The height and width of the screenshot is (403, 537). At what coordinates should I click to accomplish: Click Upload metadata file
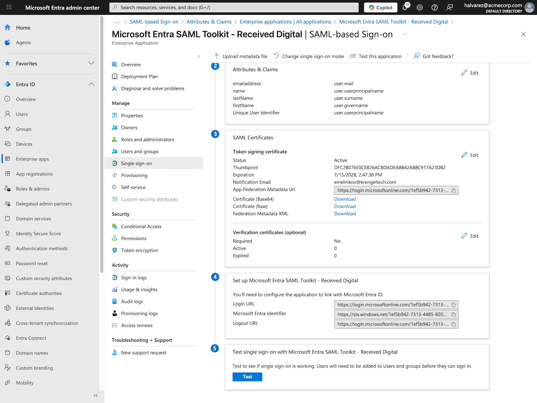click(x=241, y=56)
